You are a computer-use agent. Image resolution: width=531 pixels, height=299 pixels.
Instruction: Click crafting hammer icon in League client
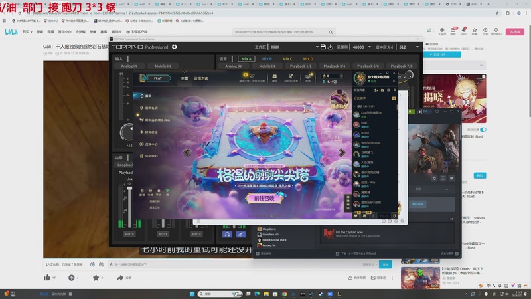click(291, 77)
